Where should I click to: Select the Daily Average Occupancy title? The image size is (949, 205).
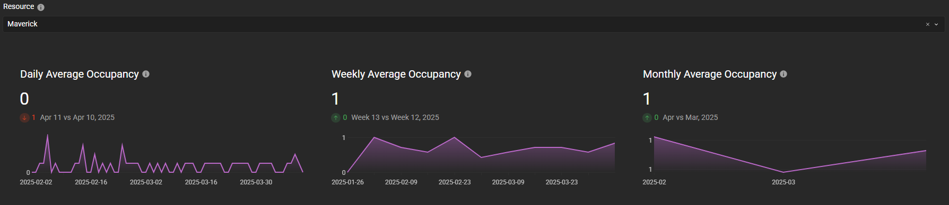pyautogui.click(x=80, y=74)
